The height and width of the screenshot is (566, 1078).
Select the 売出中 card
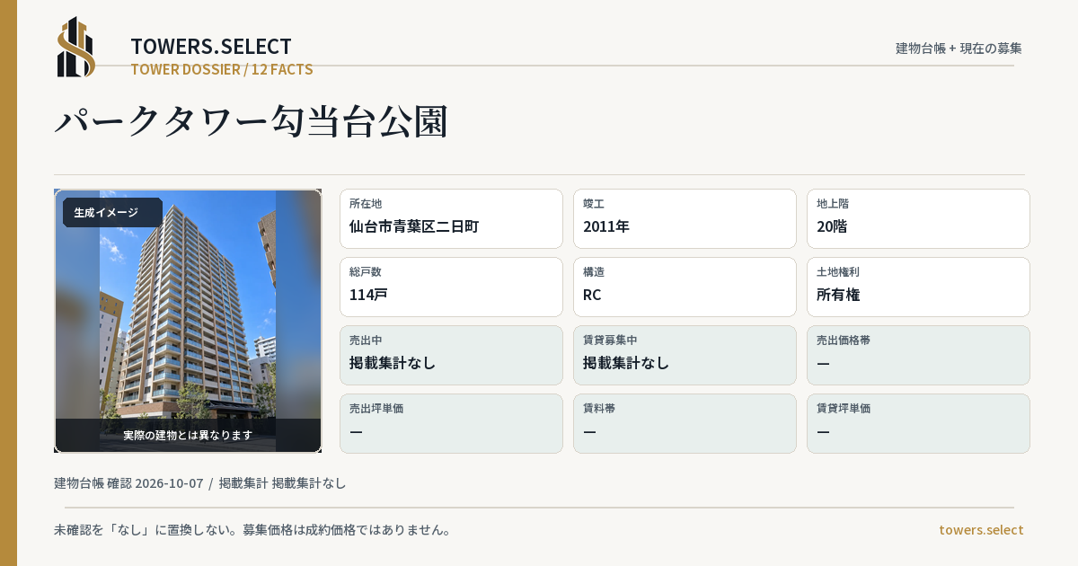pyautogui.click(x=451, y=355)
